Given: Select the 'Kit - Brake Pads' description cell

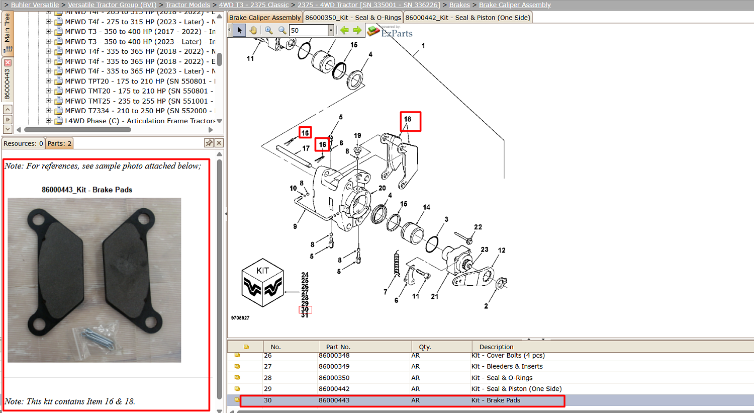Looking at the screenshot, I should (x=496, y=400).
